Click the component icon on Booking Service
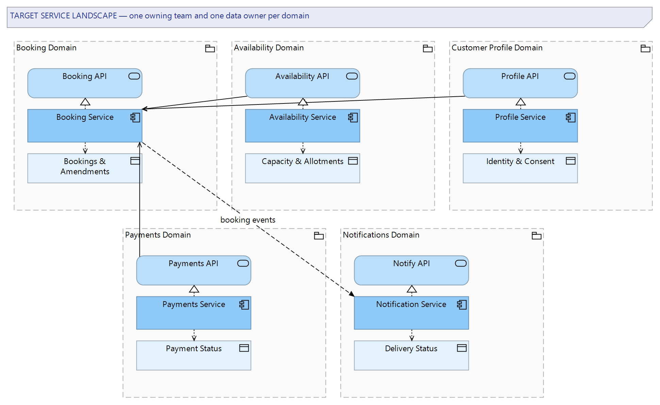The width and height of the screenshot is (660, 405). (135, 117)
